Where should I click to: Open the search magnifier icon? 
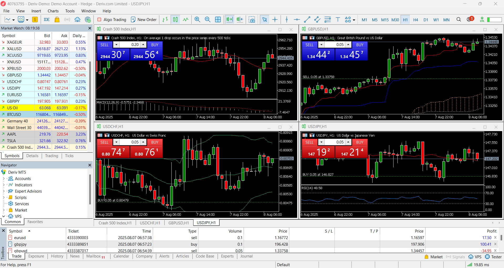(x=459, y=20)
